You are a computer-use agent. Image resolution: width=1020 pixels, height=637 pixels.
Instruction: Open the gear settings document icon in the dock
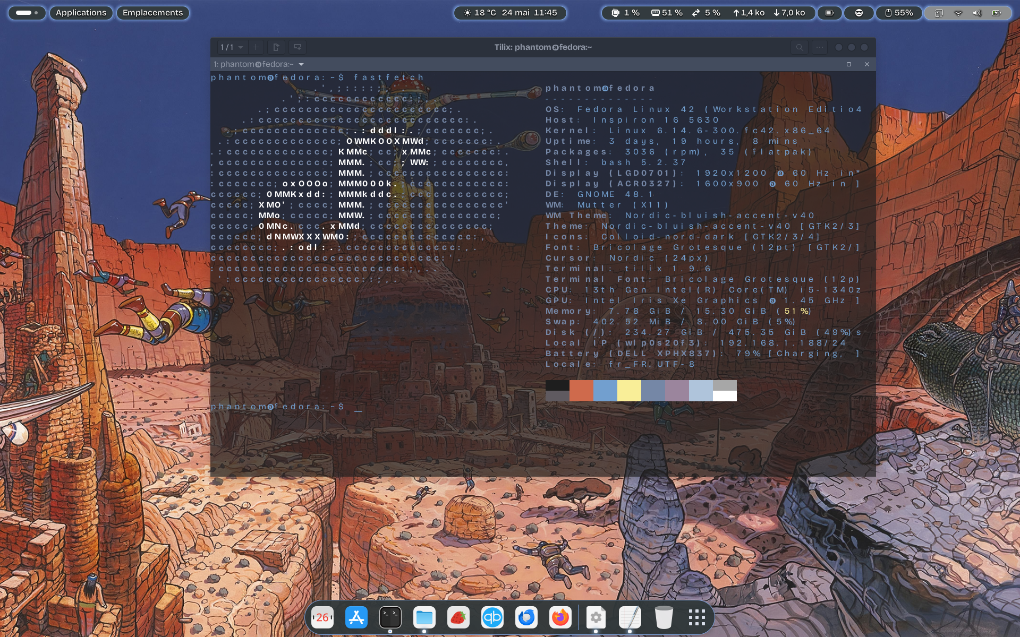point(596,617)
